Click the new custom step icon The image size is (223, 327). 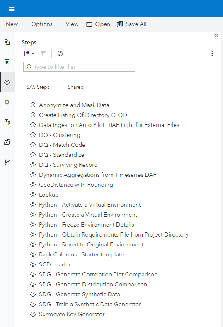coord(27,54)
